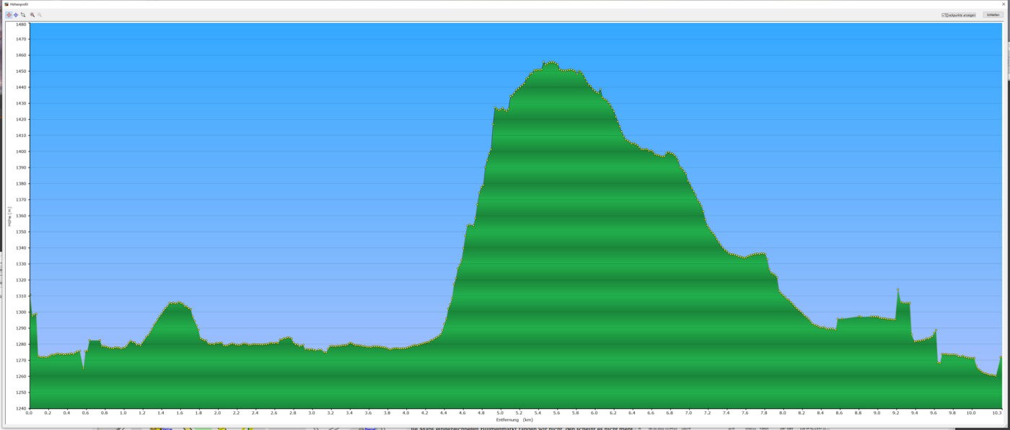The height and width of the screenshot is (430, 1010).
Task: Select the red crosshair cursor tool
Action: pos(9,14)
